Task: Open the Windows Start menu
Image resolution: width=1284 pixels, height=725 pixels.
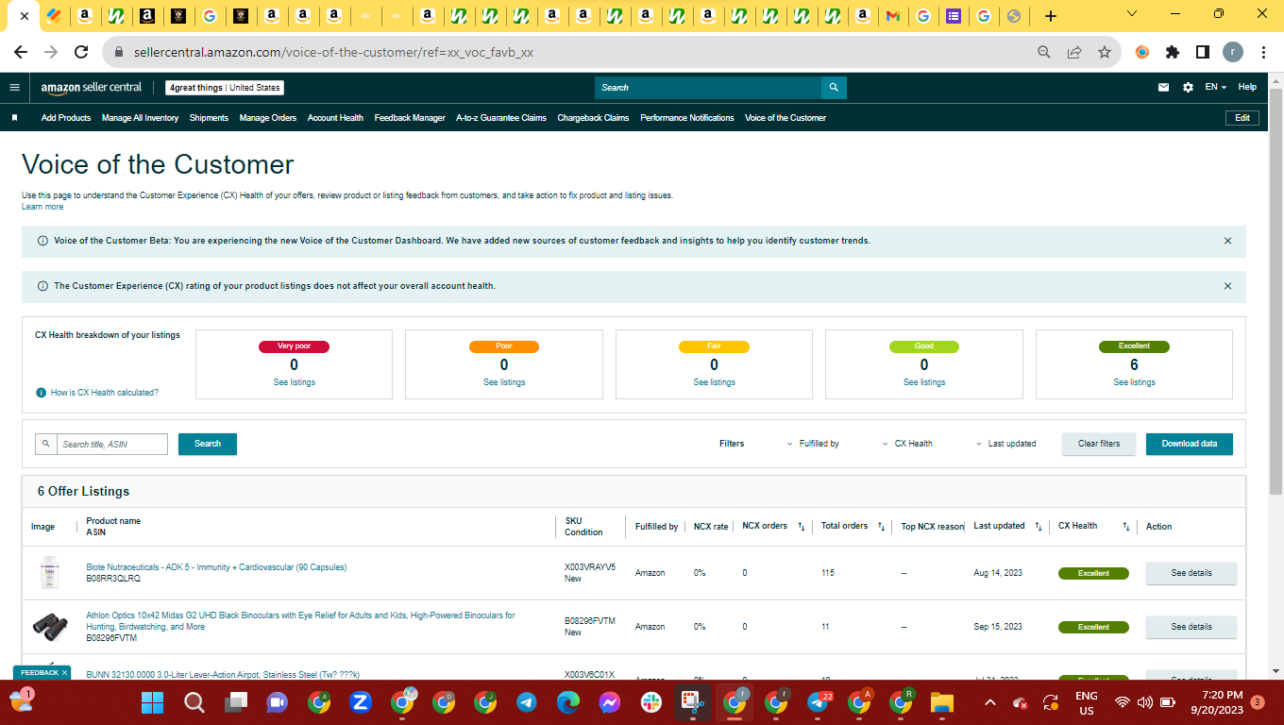Action: coord(152,702)
